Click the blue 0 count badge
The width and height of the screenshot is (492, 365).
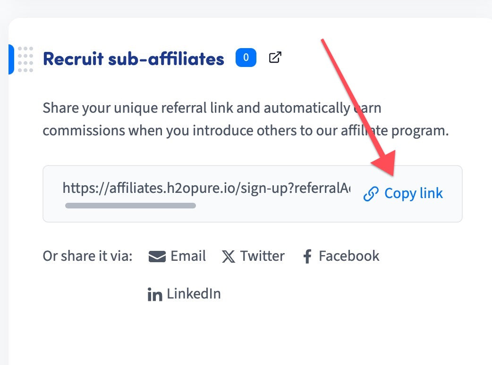tap(246, 58)
